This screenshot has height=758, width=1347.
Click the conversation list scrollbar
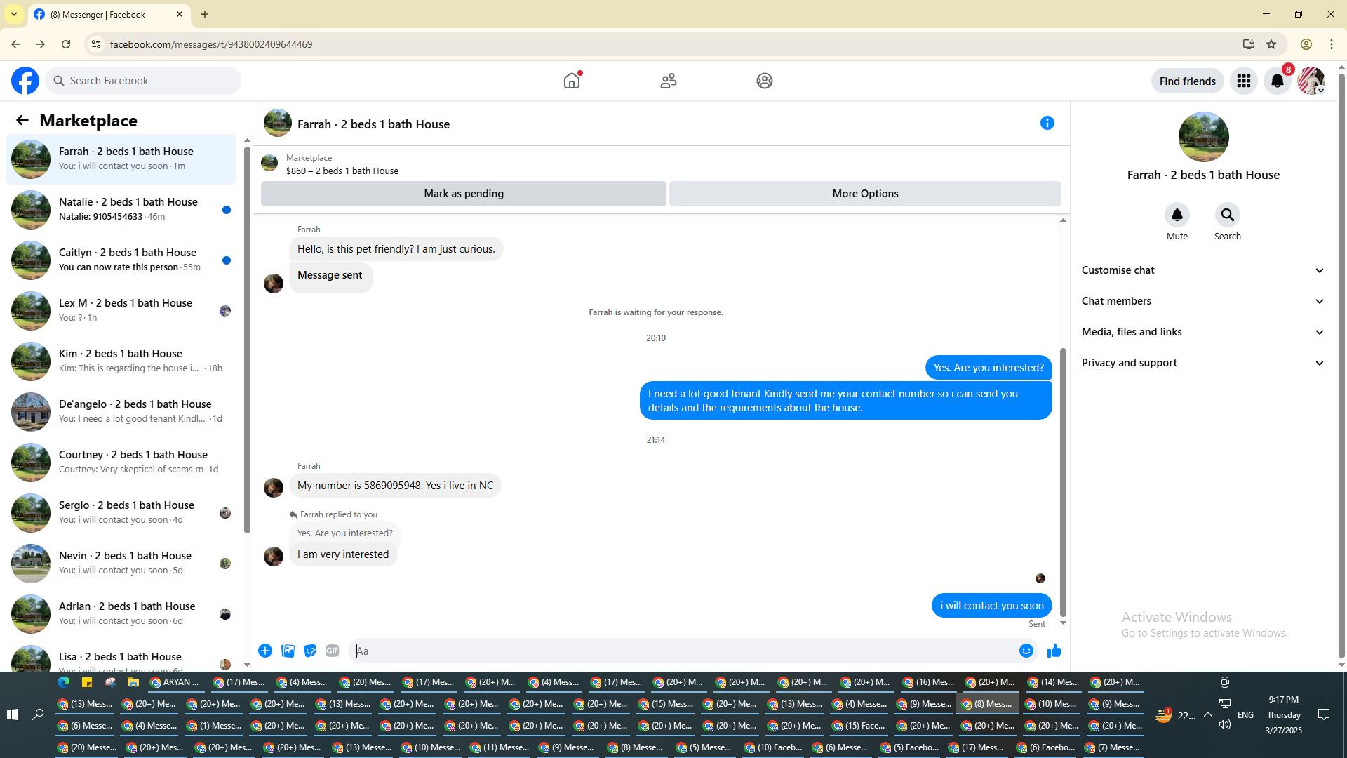[x=247, y=340]
